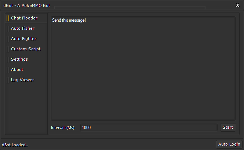Click into the message text area
This screenshot has width=244, height=150.
click(143, 68)
